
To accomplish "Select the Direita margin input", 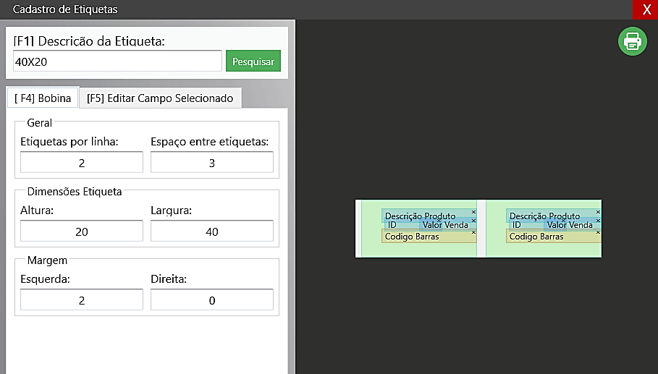I will [x=212, y=300].
